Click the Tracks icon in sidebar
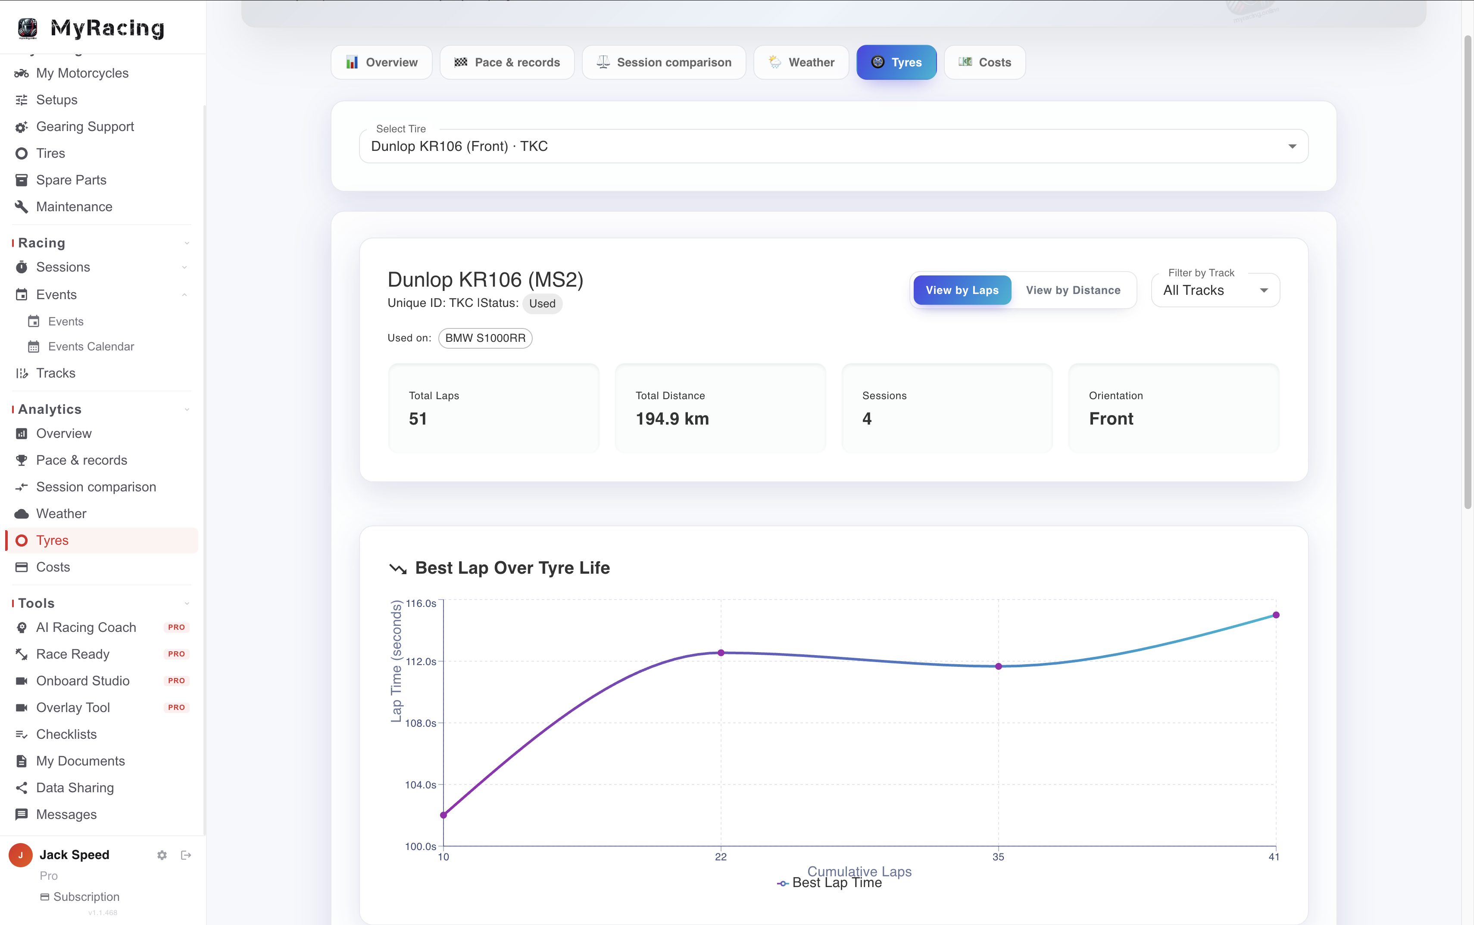Image resolution: width=1474 pixels, height=925 pixels. tap(22, 373)
